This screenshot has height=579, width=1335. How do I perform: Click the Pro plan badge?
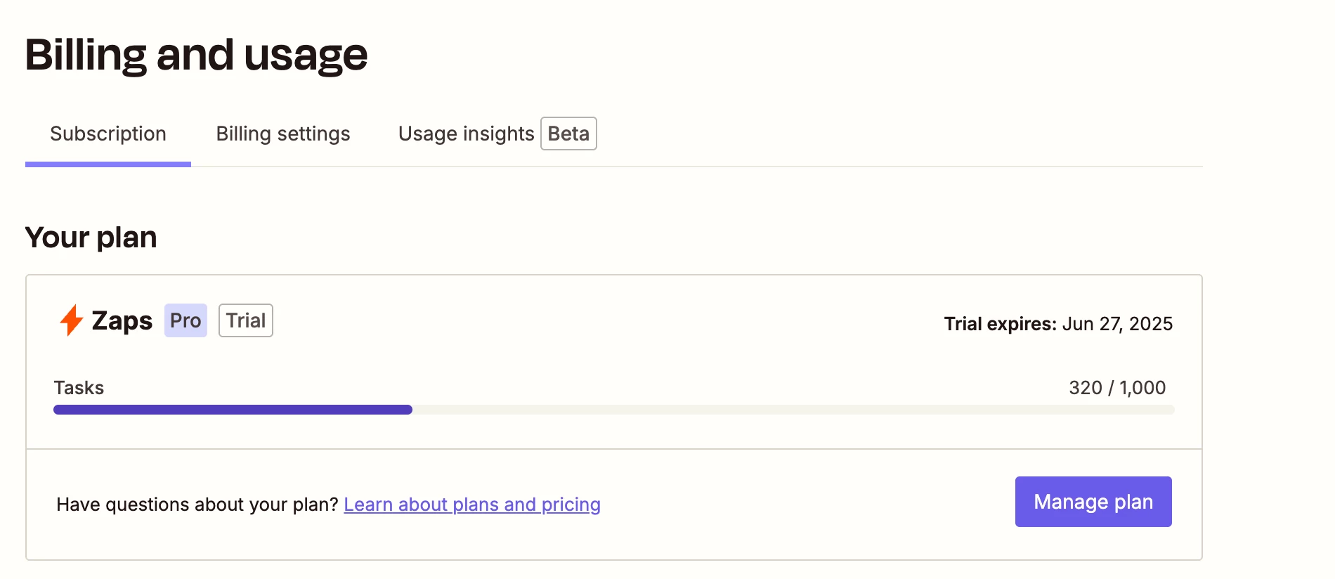click(x=185, y=320)
